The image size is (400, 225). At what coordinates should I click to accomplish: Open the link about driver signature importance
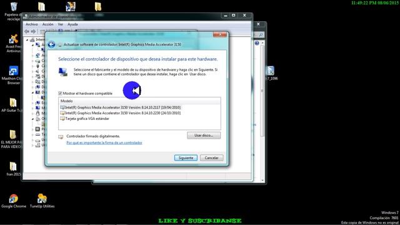(x=104, y=142)
